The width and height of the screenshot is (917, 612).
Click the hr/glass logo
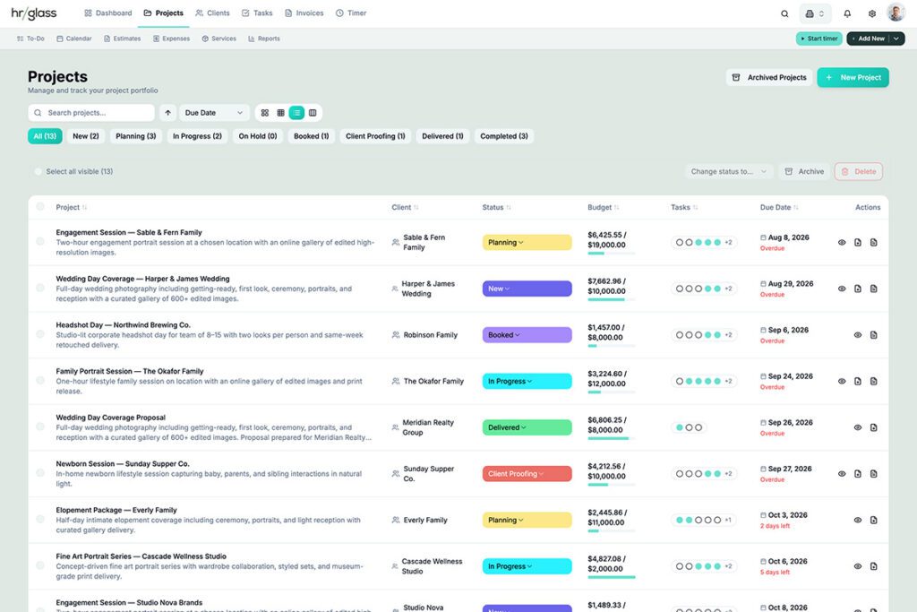click(x=34, y=13)
